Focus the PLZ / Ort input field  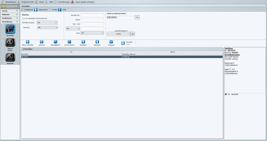92,24
